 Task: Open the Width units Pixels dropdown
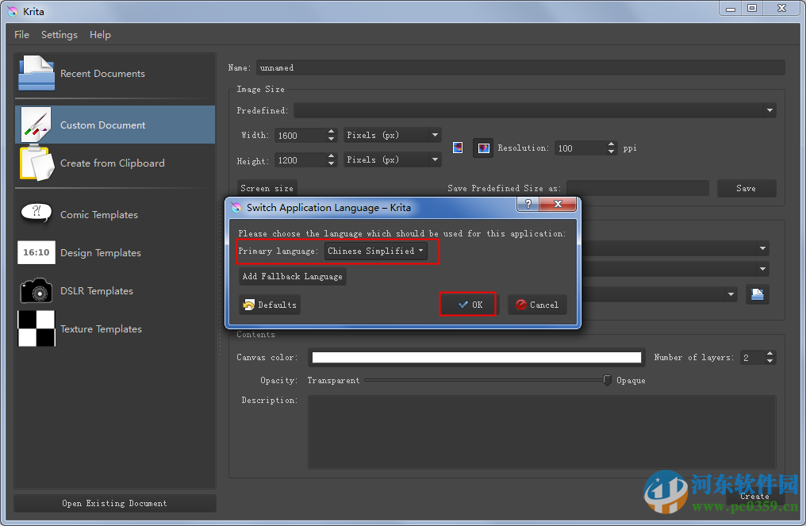pyautogui.click(x=392, y=135)
